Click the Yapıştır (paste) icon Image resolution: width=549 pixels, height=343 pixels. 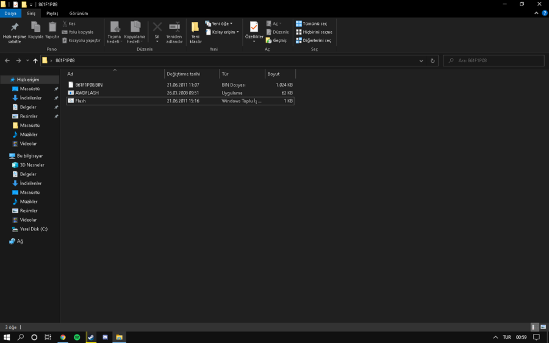(x=52, y=27)
